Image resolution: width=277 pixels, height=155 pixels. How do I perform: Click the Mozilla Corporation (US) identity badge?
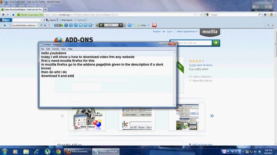pos(30,15)
